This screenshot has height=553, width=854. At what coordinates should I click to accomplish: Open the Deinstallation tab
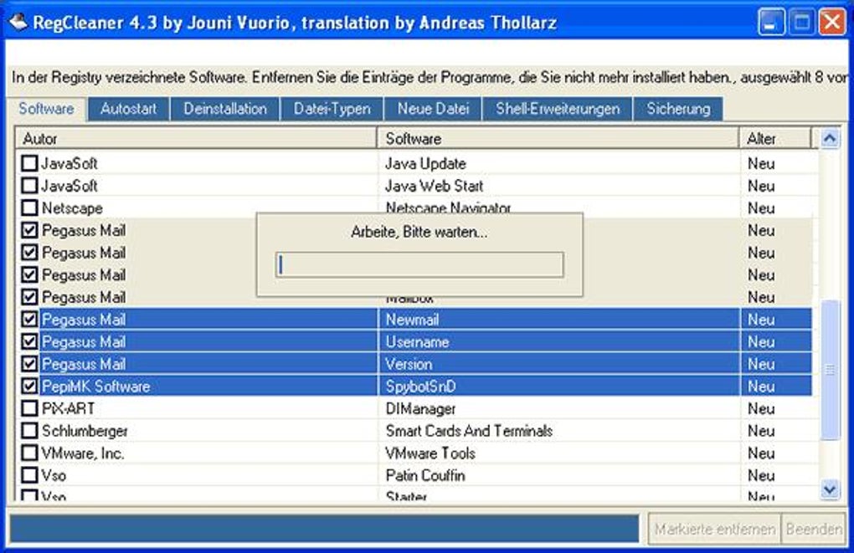click(225, 109)
